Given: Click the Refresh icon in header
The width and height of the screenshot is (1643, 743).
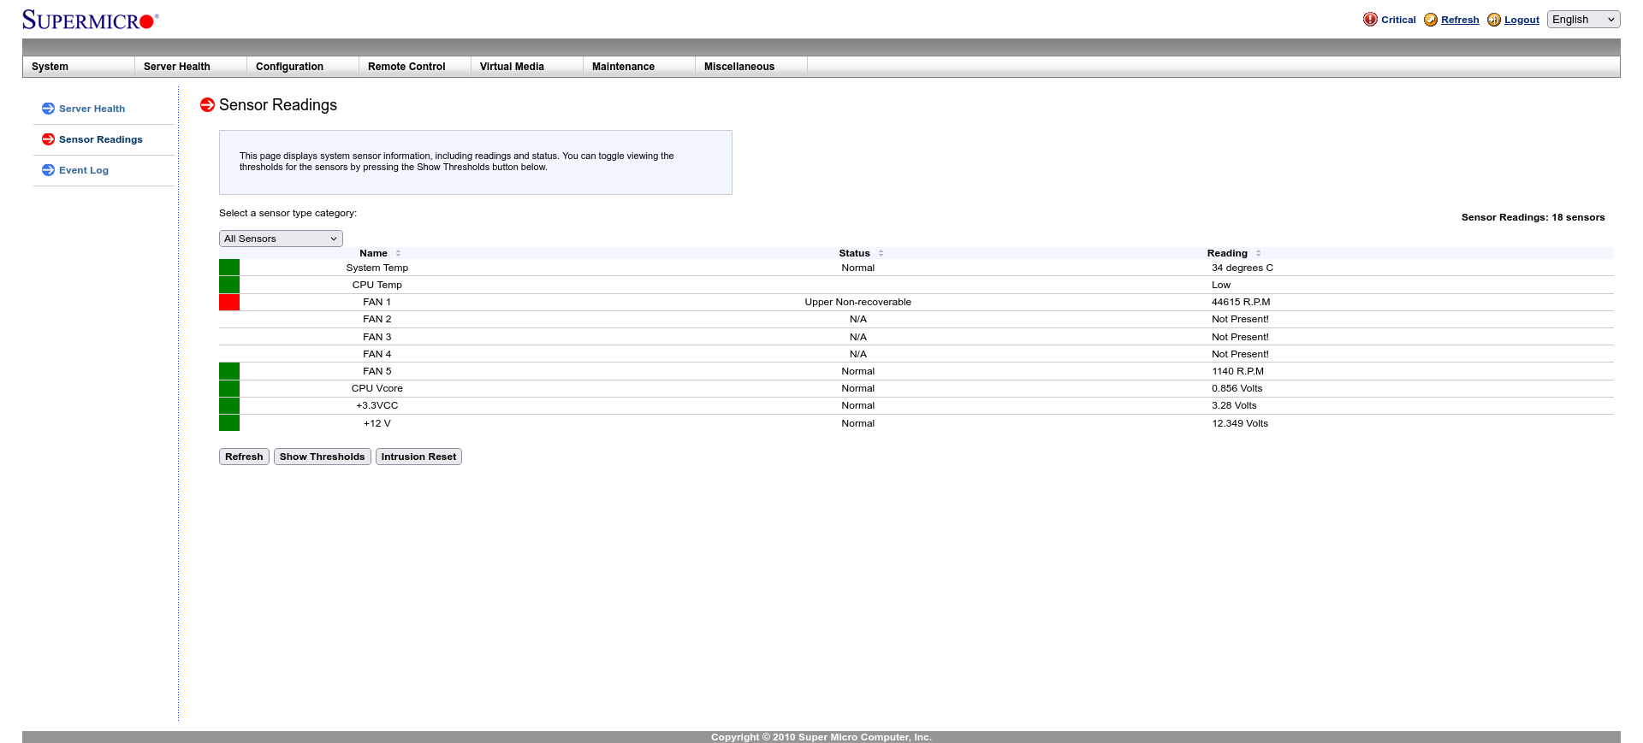Looking at the screenshot, I should point(1431,20).
